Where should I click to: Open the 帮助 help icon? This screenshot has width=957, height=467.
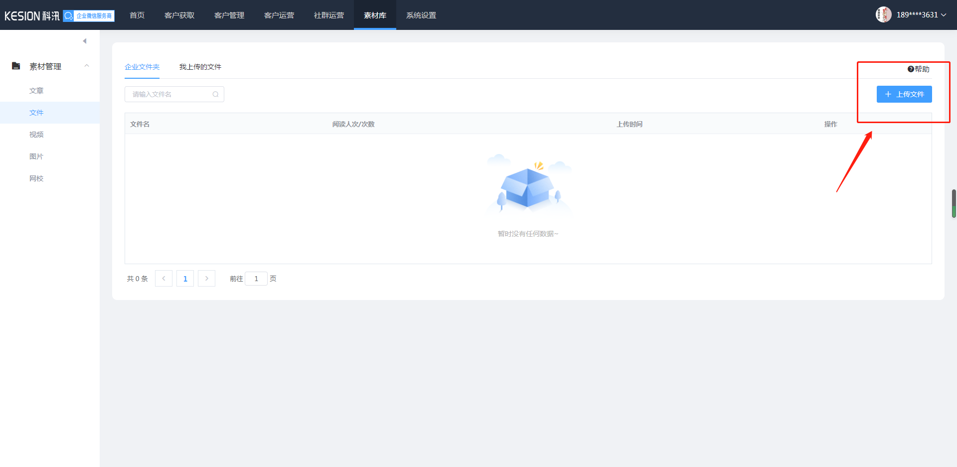click(x=910, y=69)
